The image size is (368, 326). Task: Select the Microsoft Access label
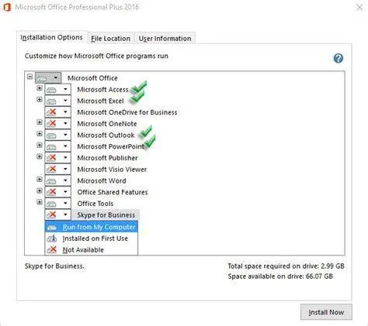point(102,90)
